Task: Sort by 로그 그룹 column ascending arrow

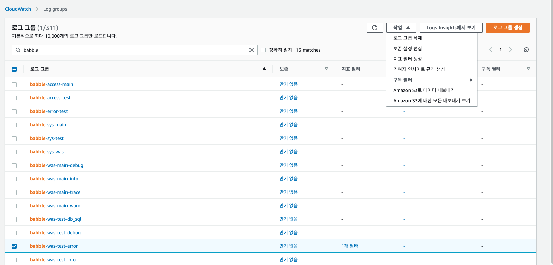Action: point(264,69)
